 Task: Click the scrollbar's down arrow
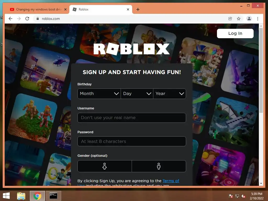(x=261, y=183)
